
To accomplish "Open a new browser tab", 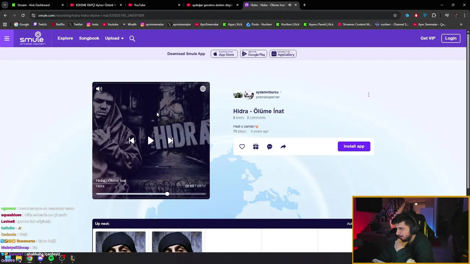I will (304, 5).
